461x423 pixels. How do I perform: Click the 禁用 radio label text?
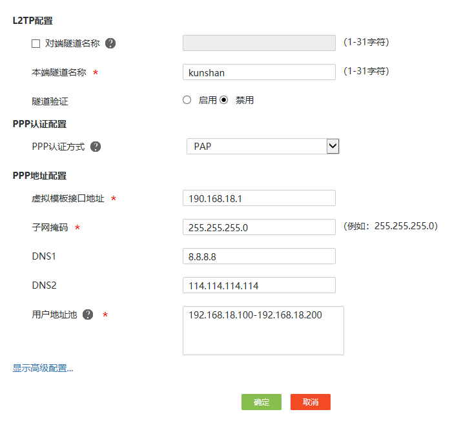[x=245, y=100]
